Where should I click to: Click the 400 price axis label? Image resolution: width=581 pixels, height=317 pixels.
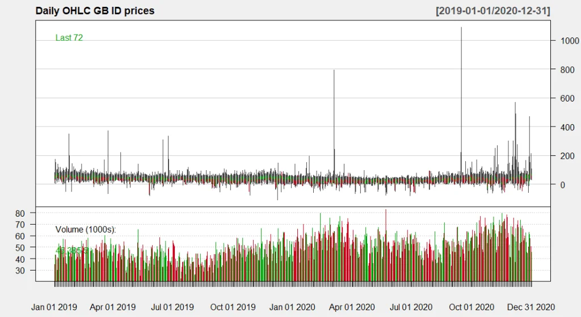coord(567,127)
